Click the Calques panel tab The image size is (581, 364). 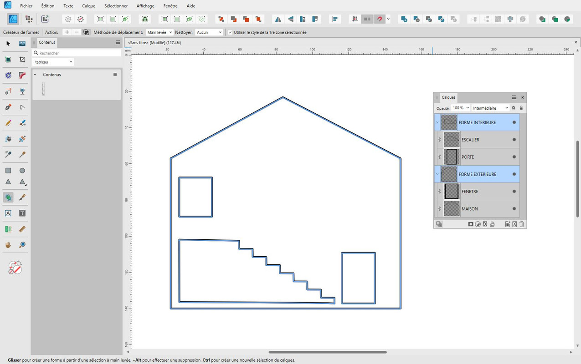click(x=448, y=97)
